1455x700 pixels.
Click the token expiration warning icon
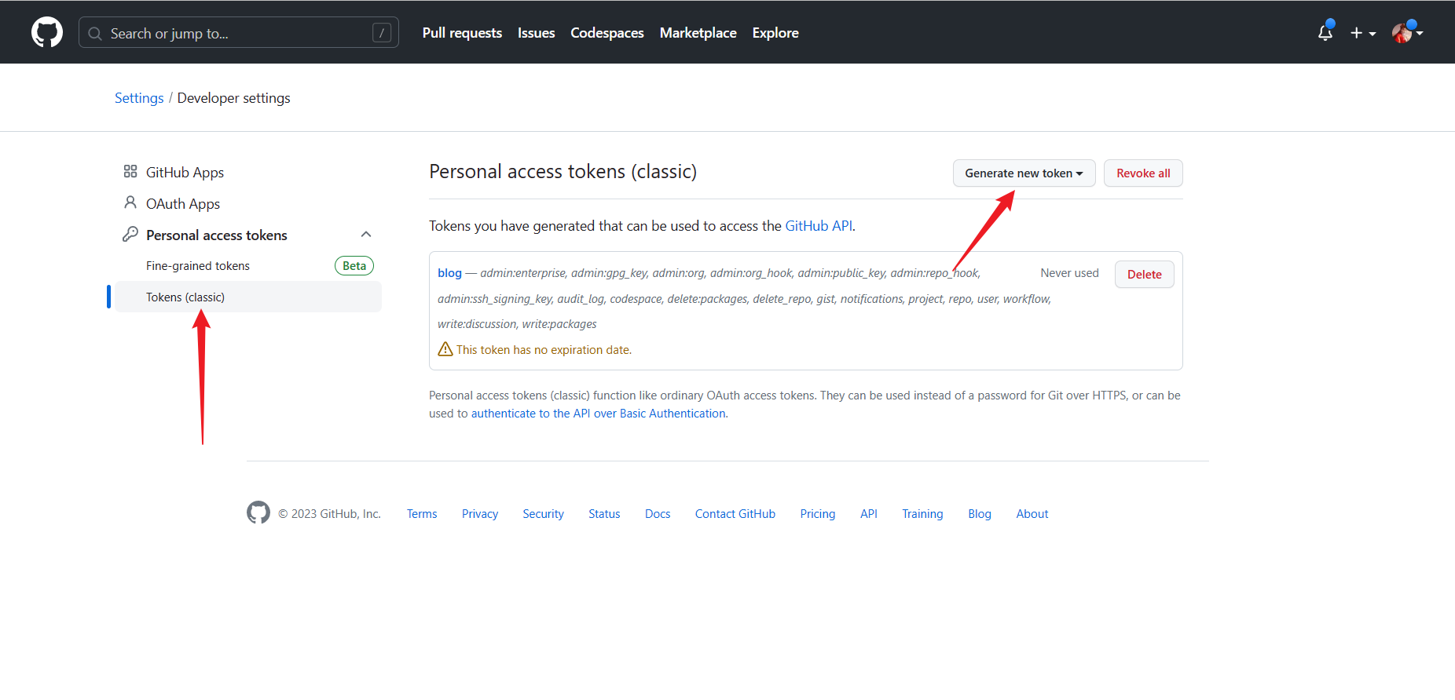[445, 349]
